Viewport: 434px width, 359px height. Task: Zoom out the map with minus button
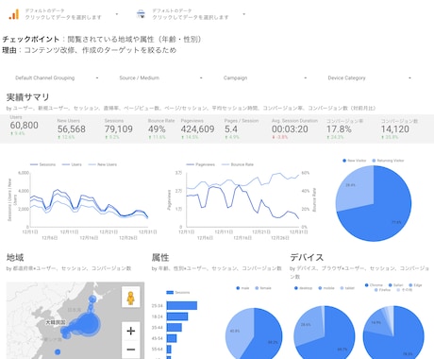[x=131, y=350]
